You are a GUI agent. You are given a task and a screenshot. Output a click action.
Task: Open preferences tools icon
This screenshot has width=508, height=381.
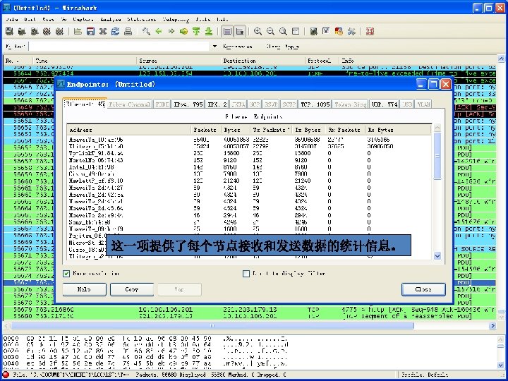[351, 32]
